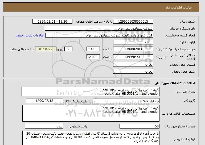Click the text ساعت باقی مانده
205x145 pixels.
[22, 49]
